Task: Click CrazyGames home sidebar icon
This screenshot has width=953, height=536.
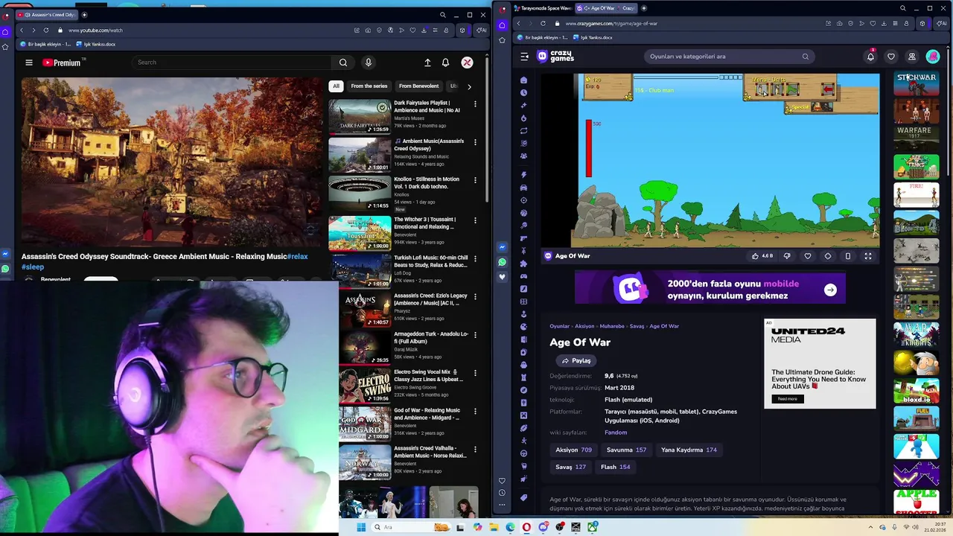Action: [524, 80]
